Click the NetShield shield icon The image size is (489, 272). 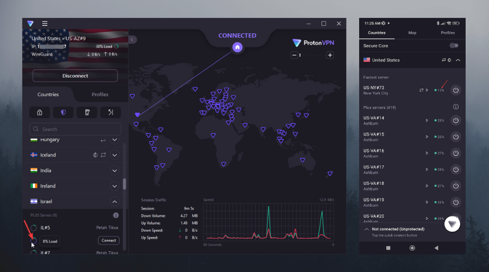tap(63, 112)
